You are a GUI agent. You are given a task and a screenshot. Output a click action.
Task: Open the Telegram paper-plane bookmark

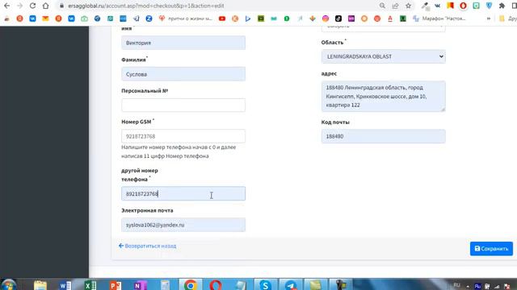[x=137, y=19]
